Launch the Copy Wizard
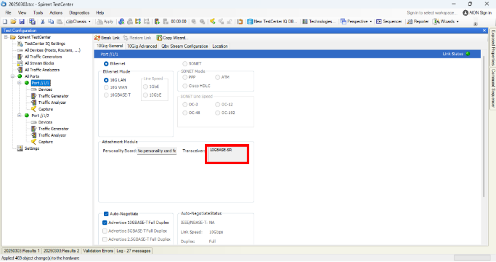496x262 pixels. 172,38
